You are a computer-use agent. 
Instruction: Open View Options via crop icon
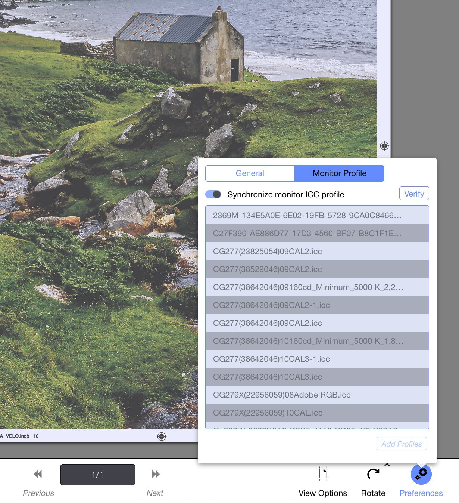(323, 473)
